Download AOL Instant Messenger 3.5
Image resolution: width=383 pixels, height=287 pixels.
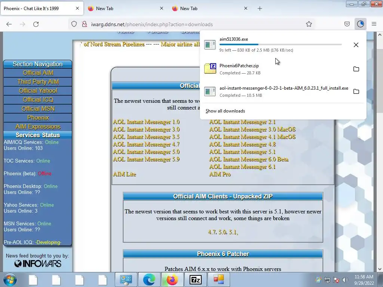coord(146,137)
